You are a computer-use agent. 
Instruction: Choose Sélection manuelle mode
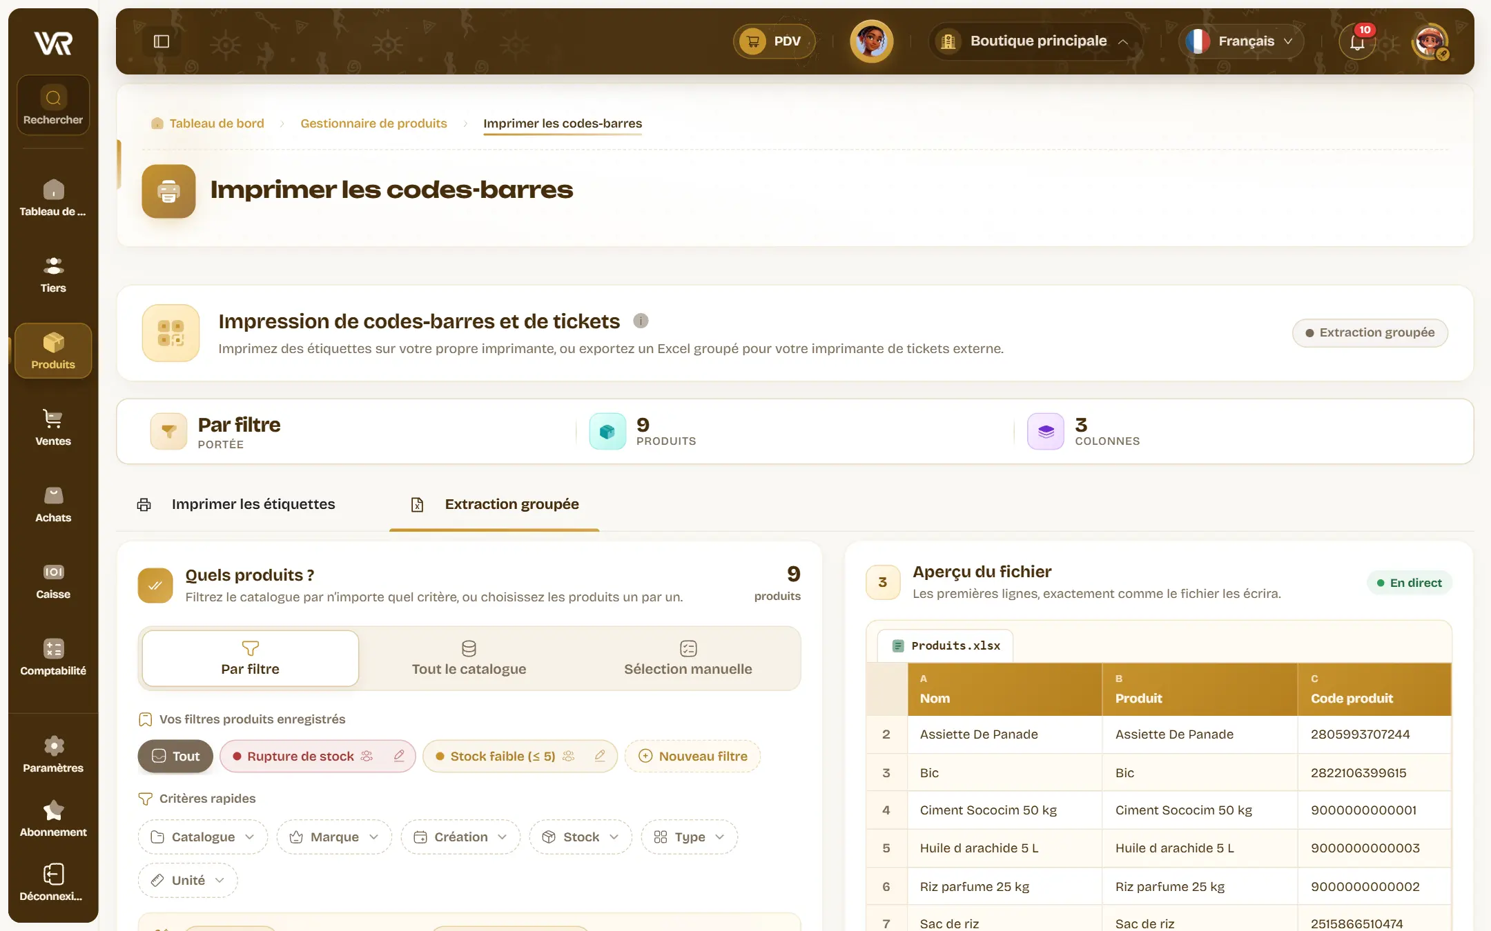[688, 658]
